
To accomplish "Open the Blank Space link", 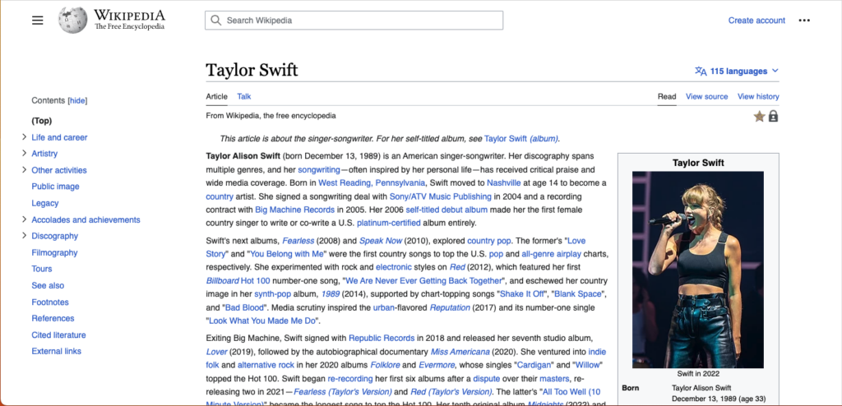I will point(577,293).
